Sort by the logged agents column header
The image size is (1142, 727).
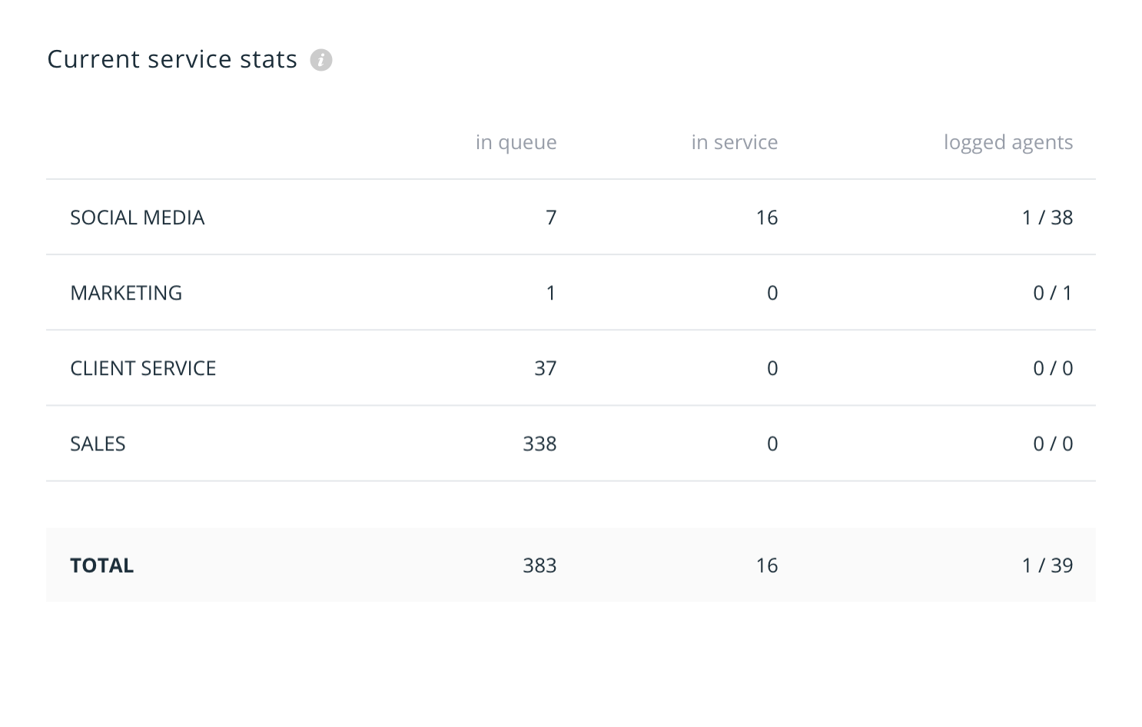[x=1008, y=142]
